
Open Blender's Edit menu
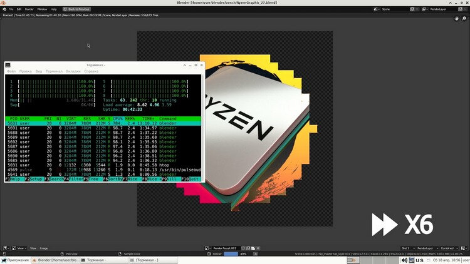(x=19, y=9)
